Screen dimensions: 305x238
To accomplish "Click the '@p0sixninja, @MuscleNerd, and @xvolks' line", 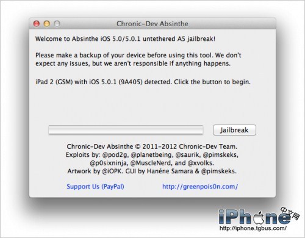I will pyautogui.click(x=152, y=163).
